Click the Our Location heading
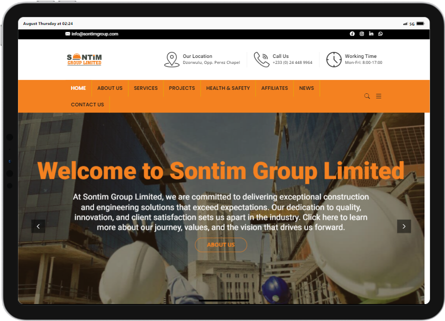This screenshot has width=445, height=321. [197, 56]
